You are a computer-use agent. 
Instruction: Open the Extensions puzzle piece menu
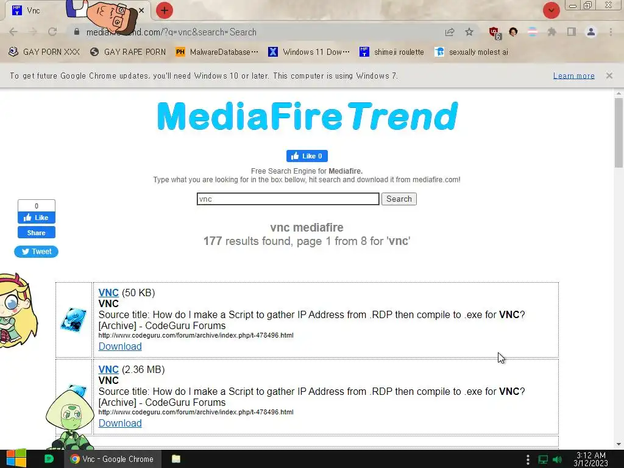pyautogui.click(x=551, y=32)
